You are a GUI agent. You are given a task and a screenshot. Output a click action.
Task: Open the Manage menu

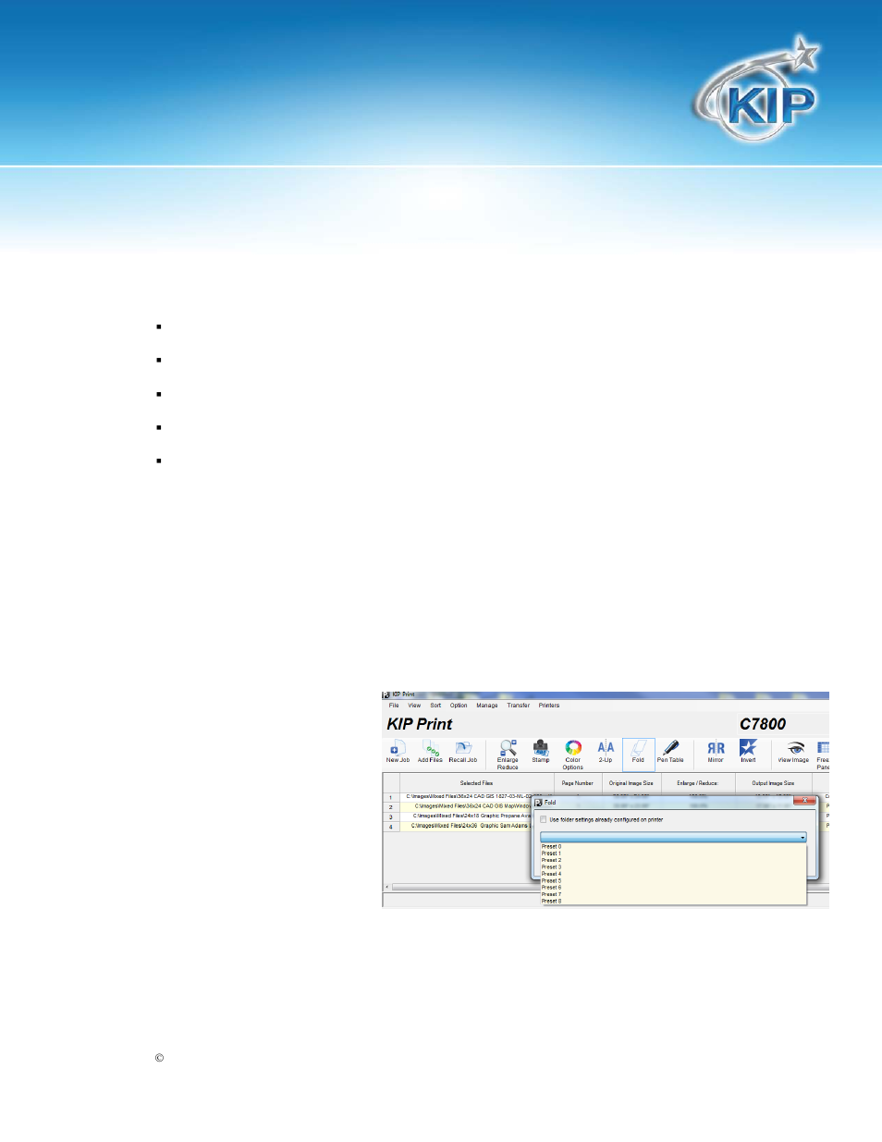(x=487, y=706)
